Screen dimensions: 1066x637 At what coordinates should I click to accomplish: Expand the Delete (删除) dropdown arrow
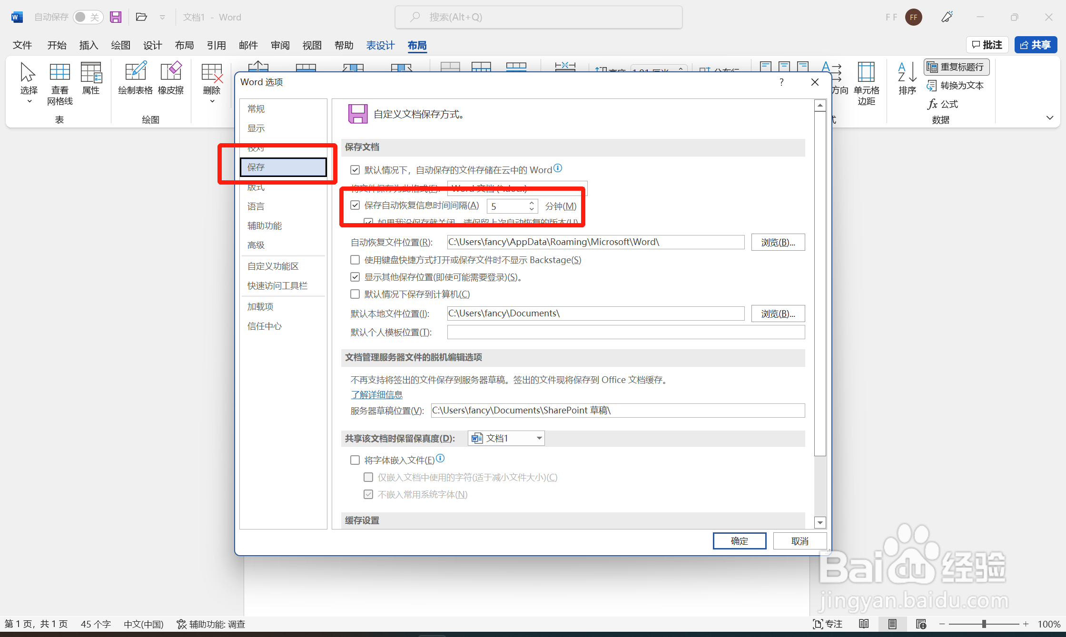(x=212, y=101)
